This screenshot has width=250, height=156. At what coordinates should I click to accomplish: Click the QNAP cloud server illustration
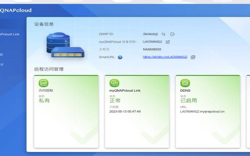coord(65,45)
